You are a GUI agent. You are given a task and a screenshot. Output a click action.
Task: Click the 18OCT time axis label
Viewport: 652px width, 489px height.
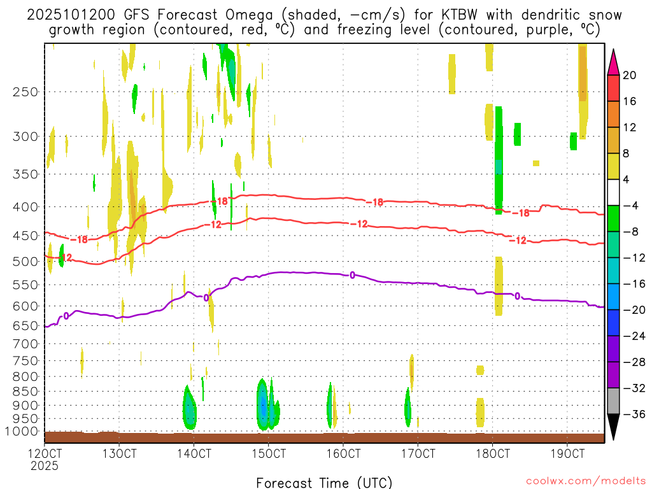point(493,453)
